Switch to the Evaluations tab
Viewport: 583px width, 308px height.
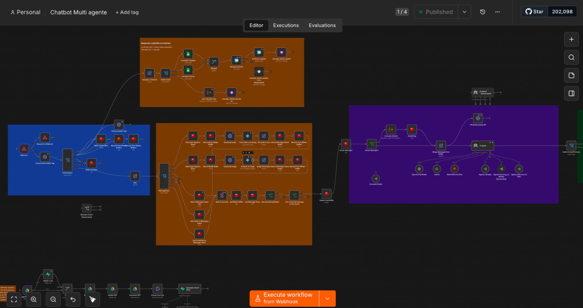coord(322,25)
